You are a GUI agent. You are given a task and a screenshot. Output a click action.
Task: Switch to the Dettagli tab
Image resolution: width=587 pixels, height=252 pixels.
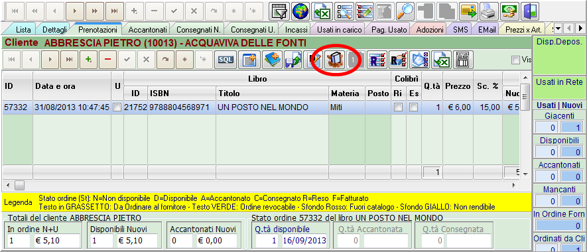pos(54,30)
